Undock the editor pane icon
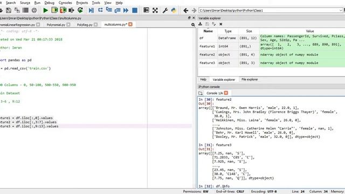This screenshot has width=345, height=194. [189, 18]
